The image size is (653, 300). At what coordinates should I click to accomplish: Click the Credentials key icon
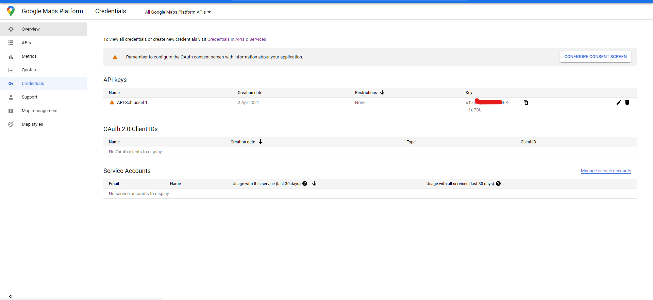click(x=11, y=84)
